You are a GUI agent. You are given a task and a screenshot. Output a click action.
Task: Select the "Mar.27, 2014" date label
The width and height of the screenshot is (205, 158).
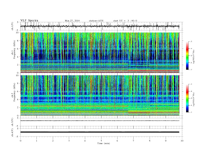click(72, 21)
